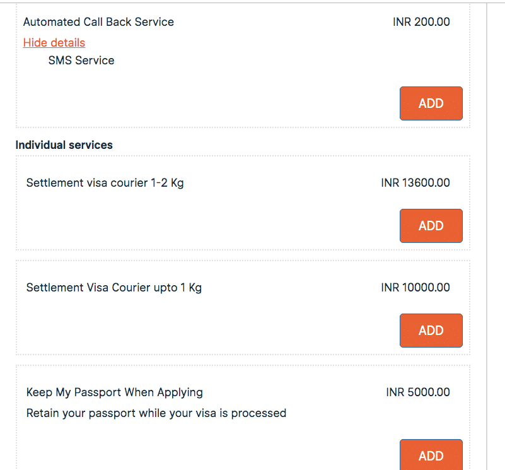Click the vertical scrollbar track on right

pyautogui.click(x=496, y=252)
